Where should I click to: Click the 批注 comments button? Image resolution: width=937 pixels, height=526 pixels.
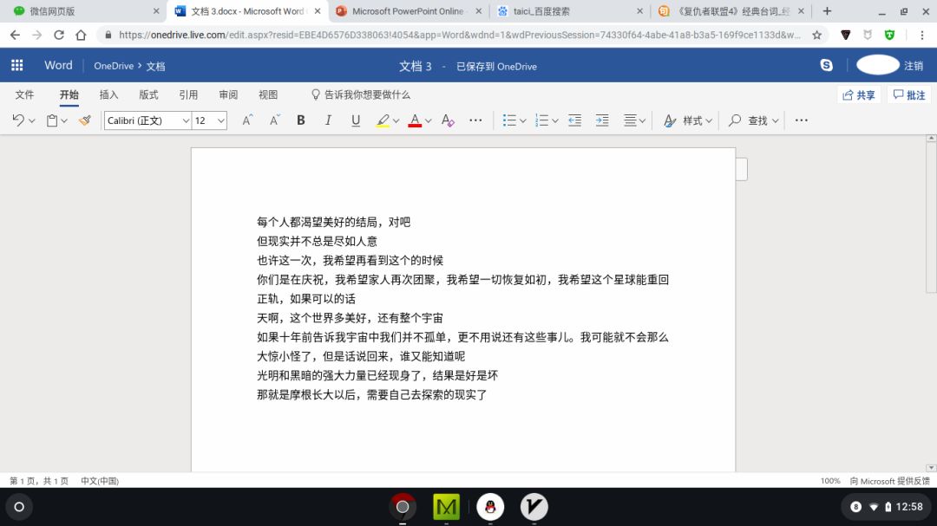coord(909,94)
